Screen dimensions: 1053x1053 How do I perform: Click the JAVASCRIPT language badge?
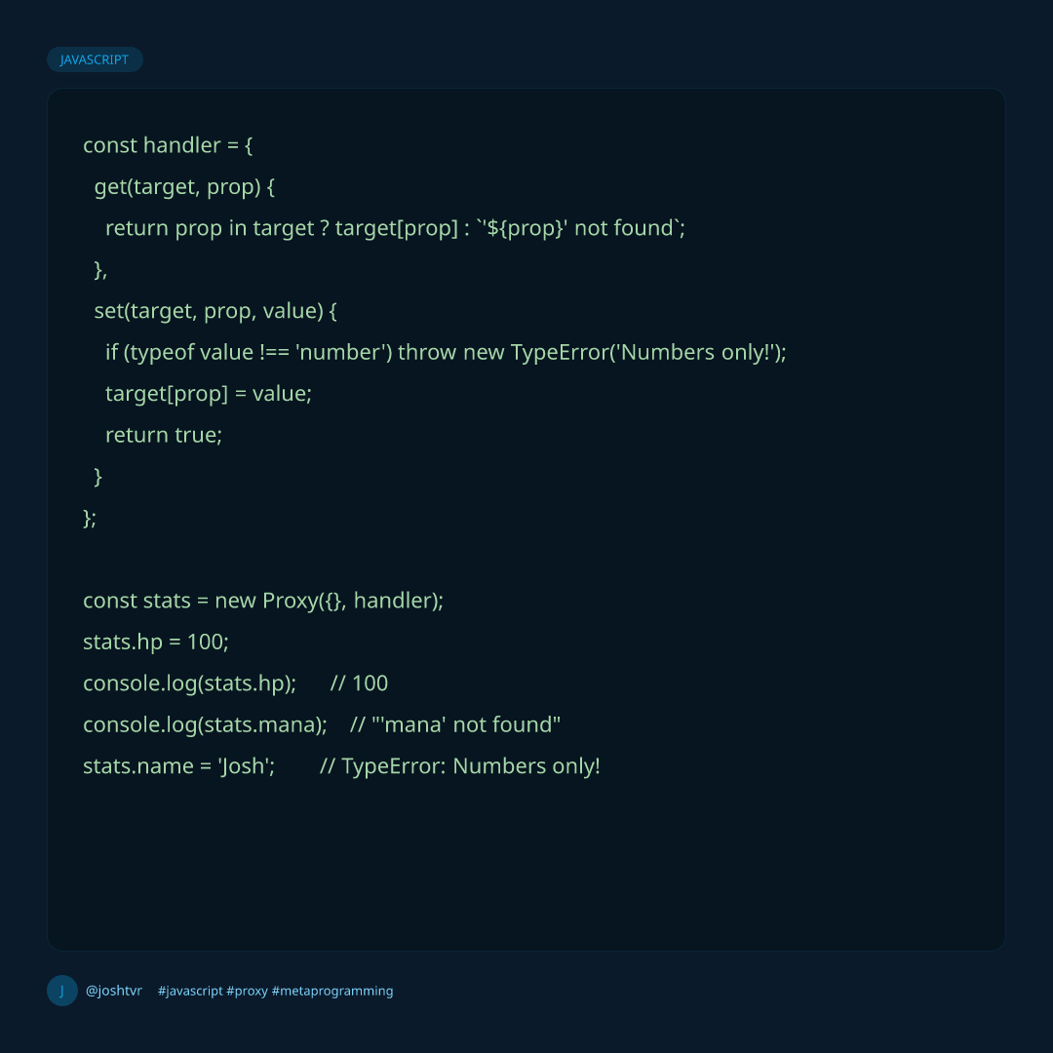pos(95,59)
